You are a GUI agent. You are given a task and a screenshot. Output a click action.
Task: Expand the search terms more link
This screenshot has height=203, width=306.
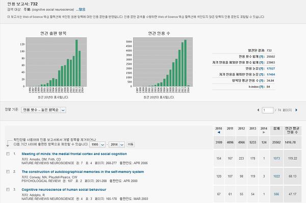81,9
